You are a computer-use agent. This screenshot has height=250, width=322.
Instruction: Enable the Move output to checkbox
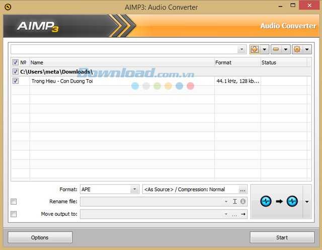tap(14, 214)
